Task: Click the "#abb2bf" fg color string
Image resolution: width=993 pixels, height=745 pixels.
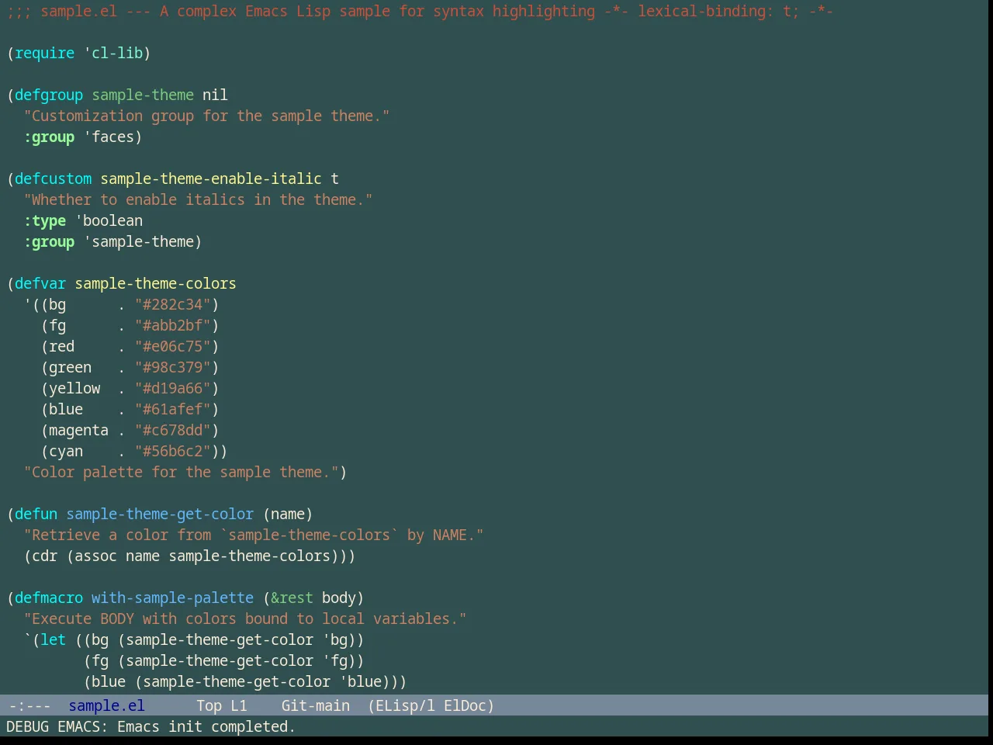Action: click(x=173, y=325)
